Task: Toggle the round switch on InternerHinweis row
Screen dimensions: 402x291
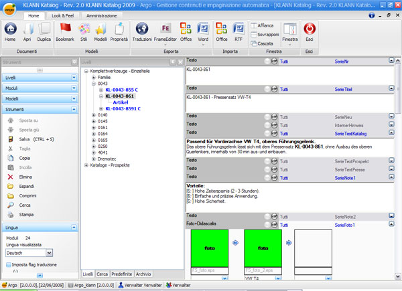Action: (x=274, y=125)
